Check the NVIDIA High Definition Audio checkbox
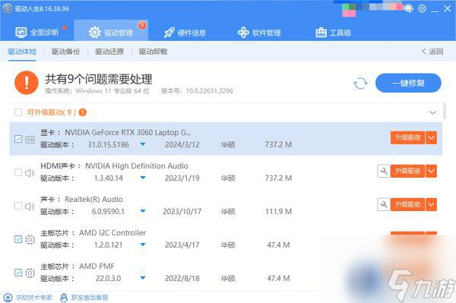Screen dimensions: 456x303 (x=18, y=172)
